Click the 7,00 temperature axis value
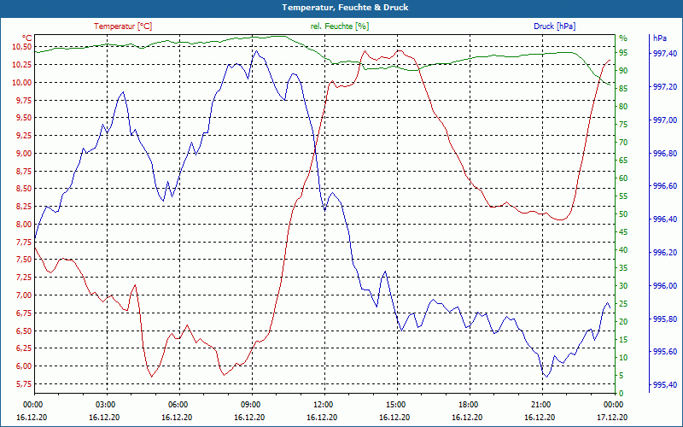Screen dimensions: 683x427 pos(24,295)
